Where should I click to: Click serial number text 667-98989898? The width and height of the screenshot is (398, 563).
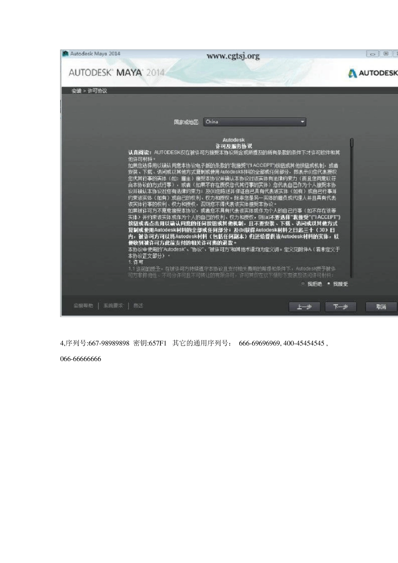click(109, 343)
